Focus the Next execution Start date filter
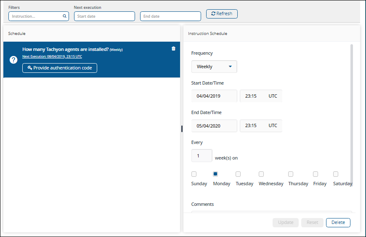 coord(104,16)
